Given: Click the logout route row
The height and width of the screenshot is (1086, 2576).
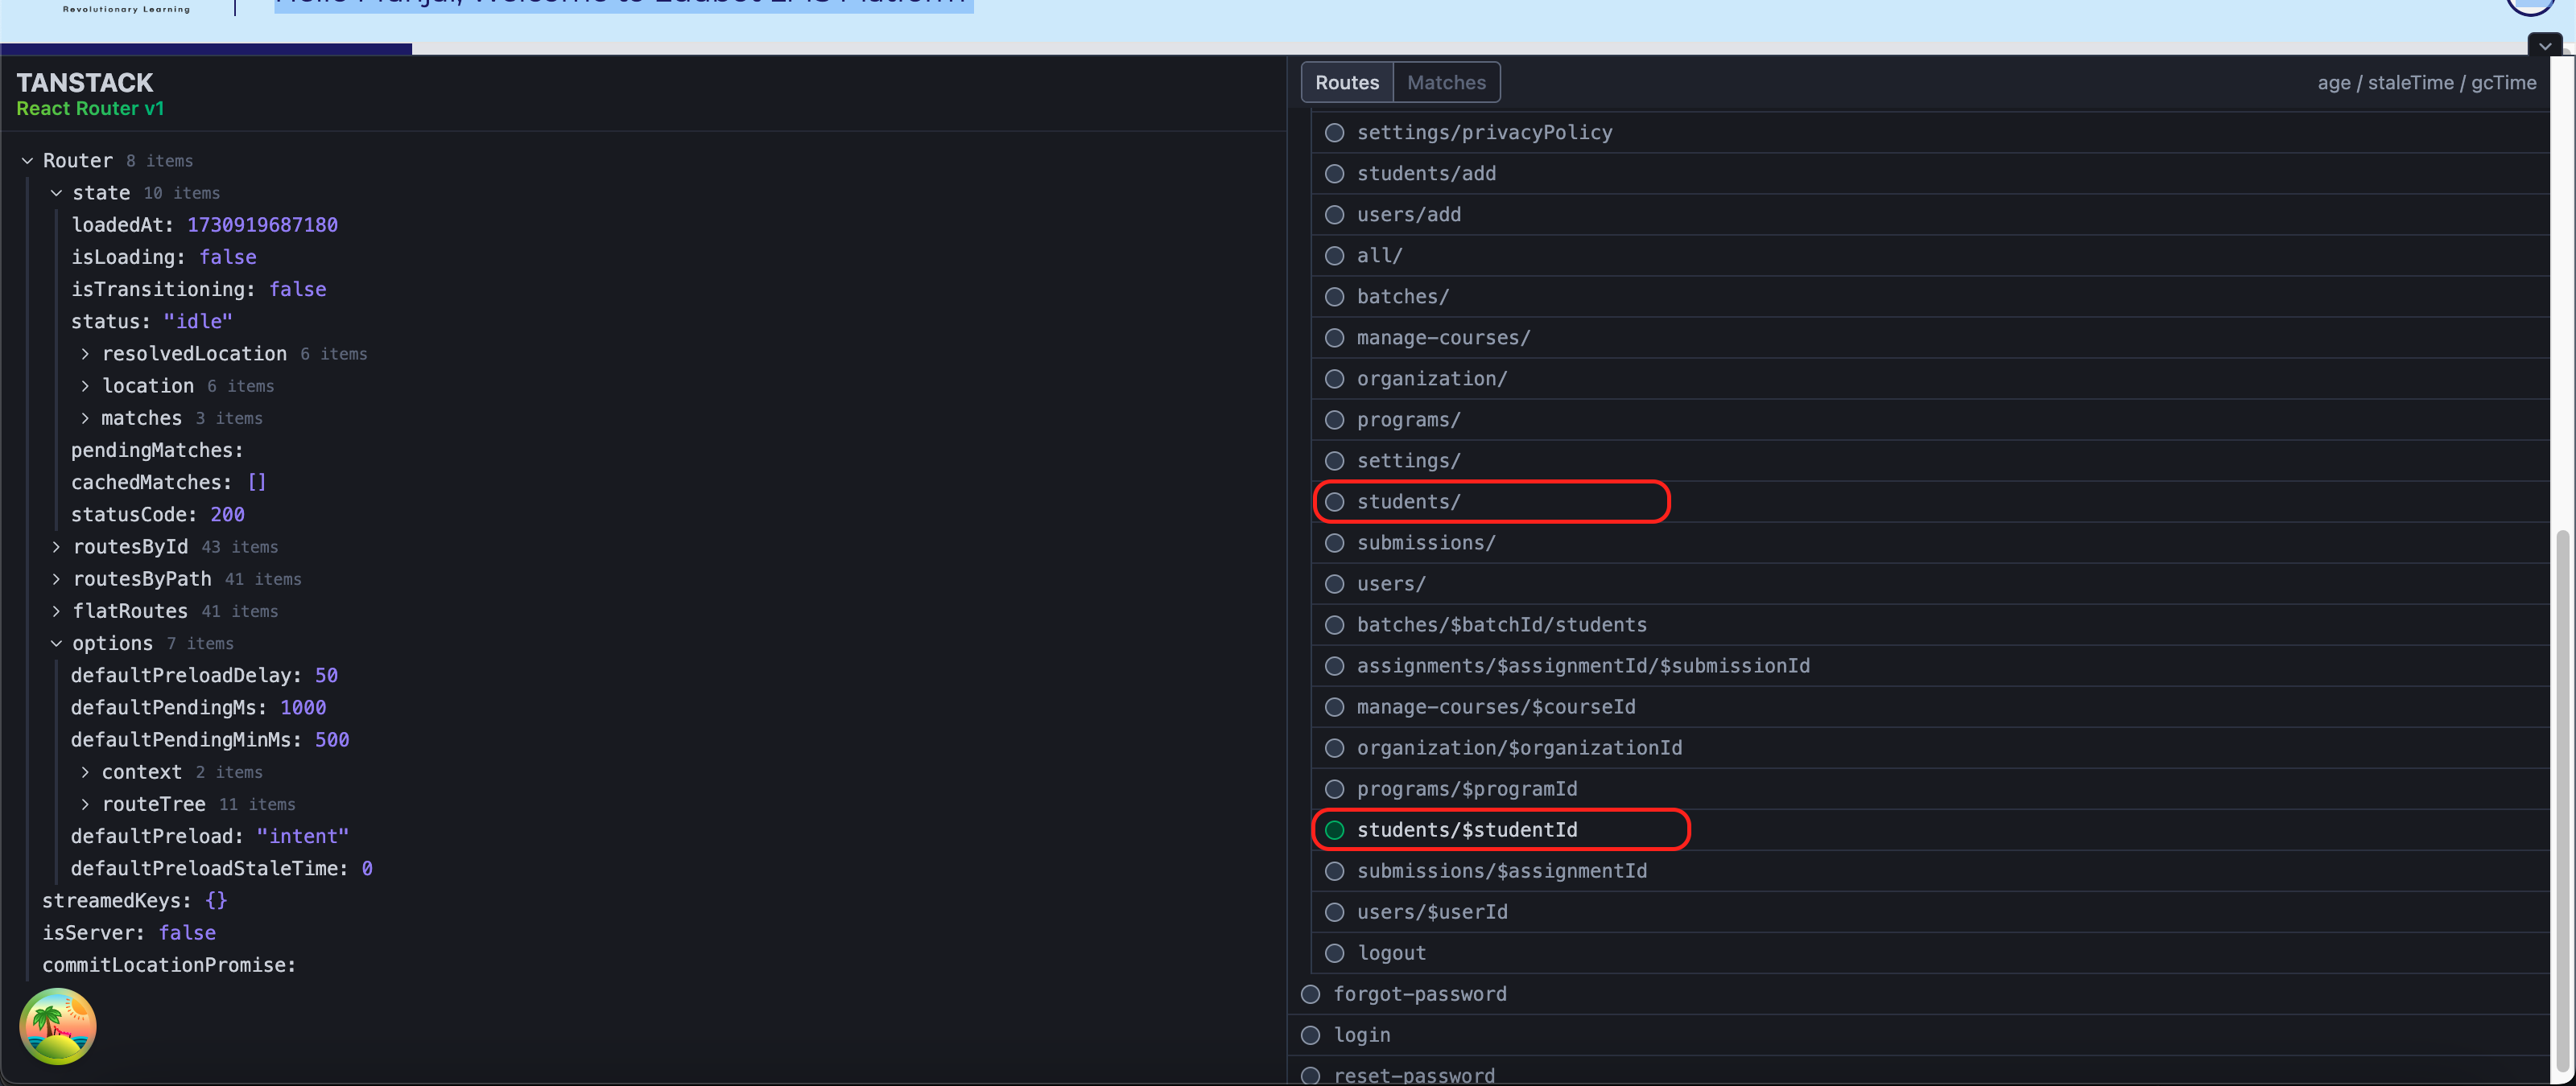Looking at the screenshot, I should click(1930, 952).
